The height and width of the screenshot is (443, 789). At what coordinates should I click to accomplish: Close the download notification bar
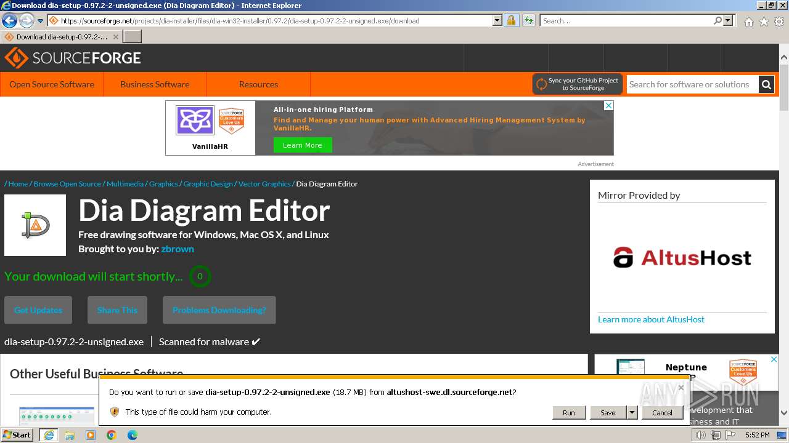(x=681, y=388)
